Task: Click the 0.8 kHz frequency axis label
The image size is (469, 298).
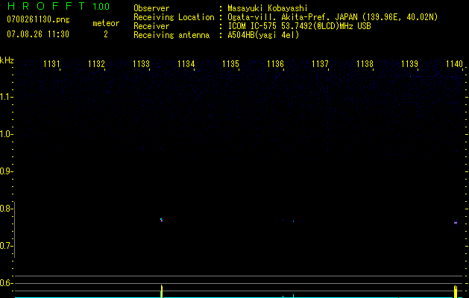Action: pos(6,209)
